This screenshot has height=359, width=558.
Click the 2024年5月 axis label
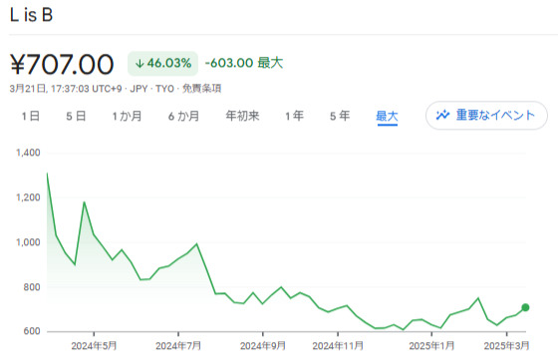[x=94, y=345]
